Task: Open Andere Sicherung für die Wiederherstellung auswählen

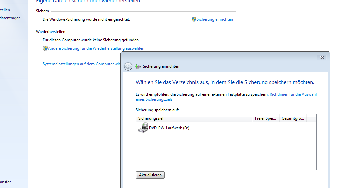Action: click(96, 48)
